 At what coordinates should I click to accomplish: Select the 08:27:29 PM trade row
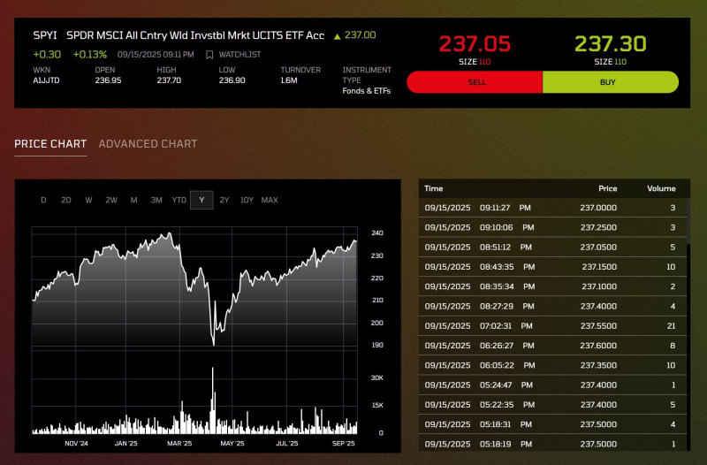pyautogui.click(x=552, y=306)
